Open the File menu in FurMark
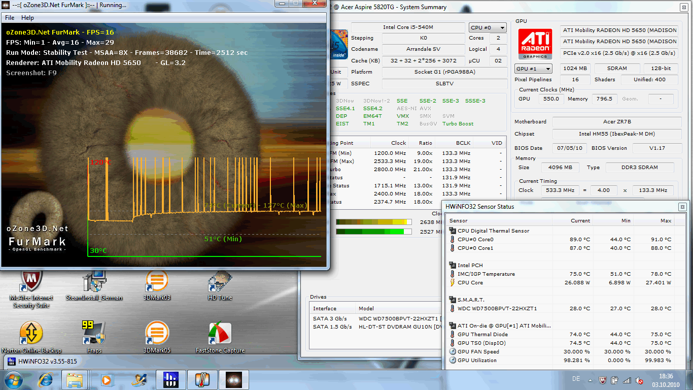693x390 pixels. pos(10,18)
